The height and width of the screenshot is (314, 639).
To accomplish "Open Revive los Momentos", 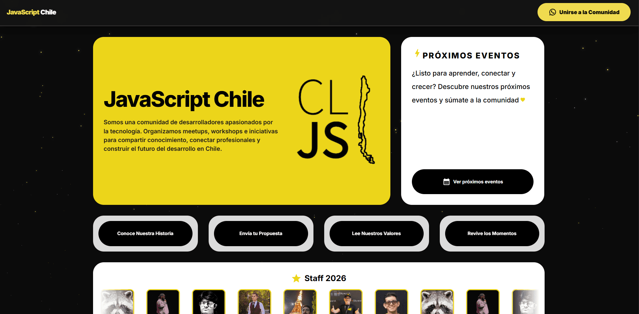I will pos(492,233).
